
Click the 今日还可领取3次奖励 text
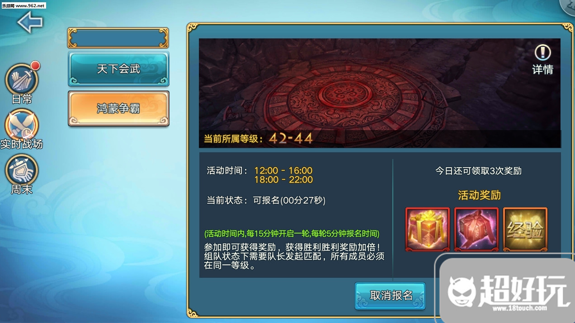478,171
